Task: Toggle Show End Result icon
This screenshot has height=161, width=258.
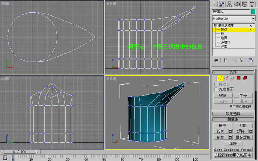Action: click(225, 60)
